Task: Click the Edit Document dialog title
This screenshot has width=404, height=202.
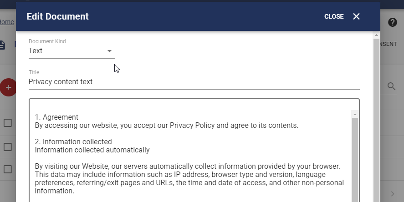Action: coord(58,16)
